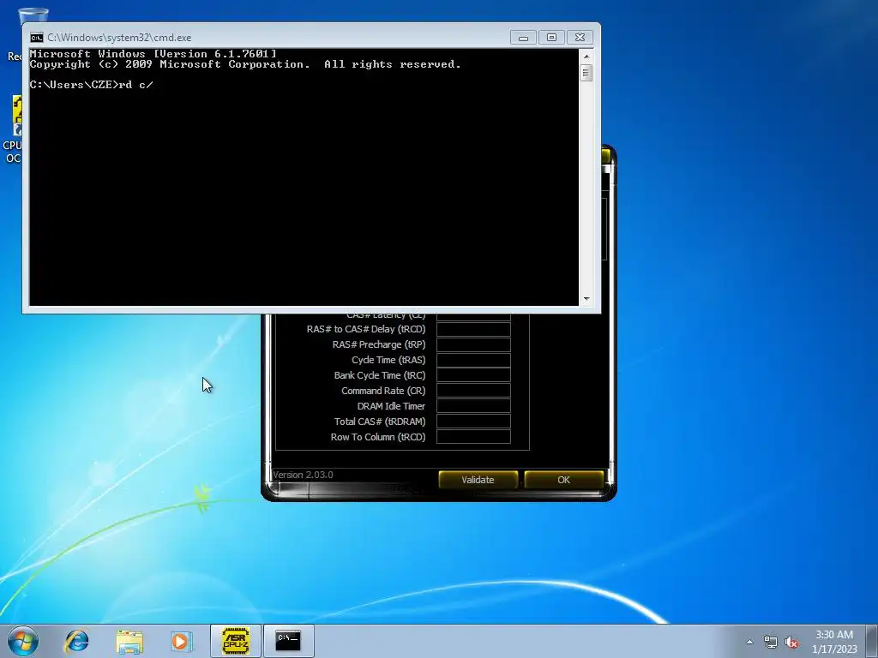Click the RAS# Precharge (tRP) value field

click(x=473, y=344)
